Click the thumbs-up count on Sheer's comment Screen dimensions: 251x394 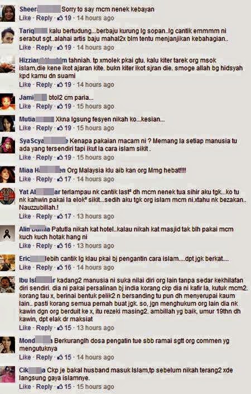coord(64,18)
